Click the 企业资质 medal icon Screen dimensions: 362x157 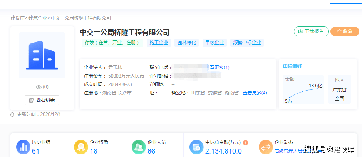(x=81, y=147)
